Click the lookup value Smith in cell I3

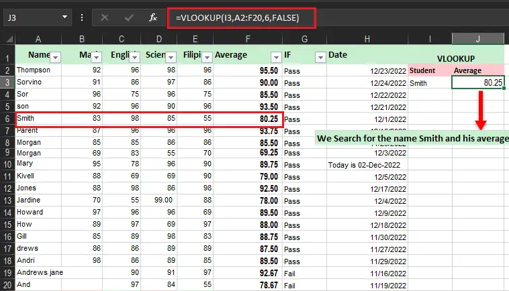coord(430,83)
